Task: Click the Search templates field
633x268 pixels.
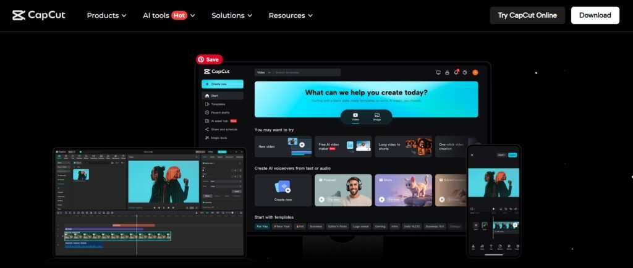Action: point(307,72)
